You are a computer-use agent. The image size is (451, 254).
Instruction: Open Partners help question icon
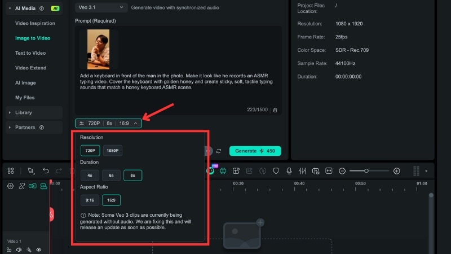[x=42, y=128]
